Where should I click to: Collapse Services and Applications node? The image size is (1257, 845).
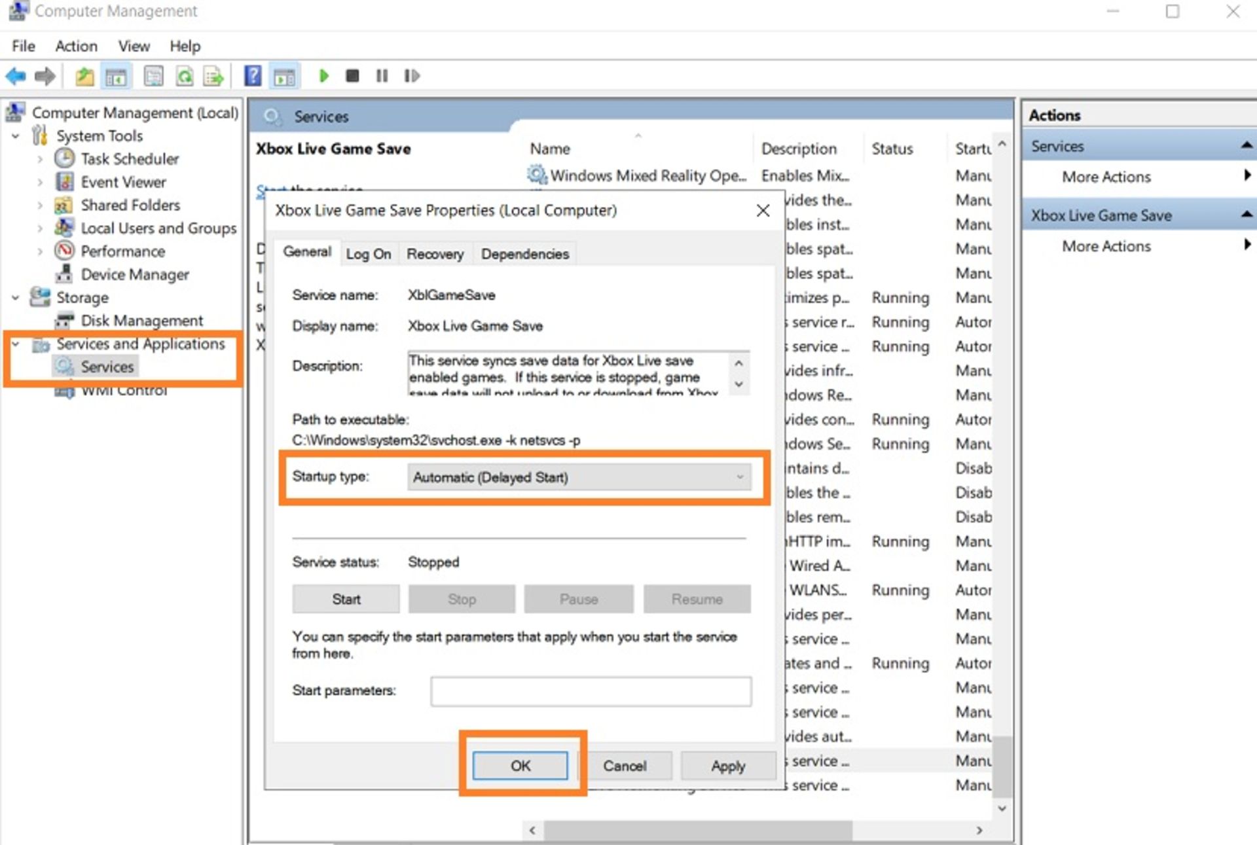(x=16, y=344)
